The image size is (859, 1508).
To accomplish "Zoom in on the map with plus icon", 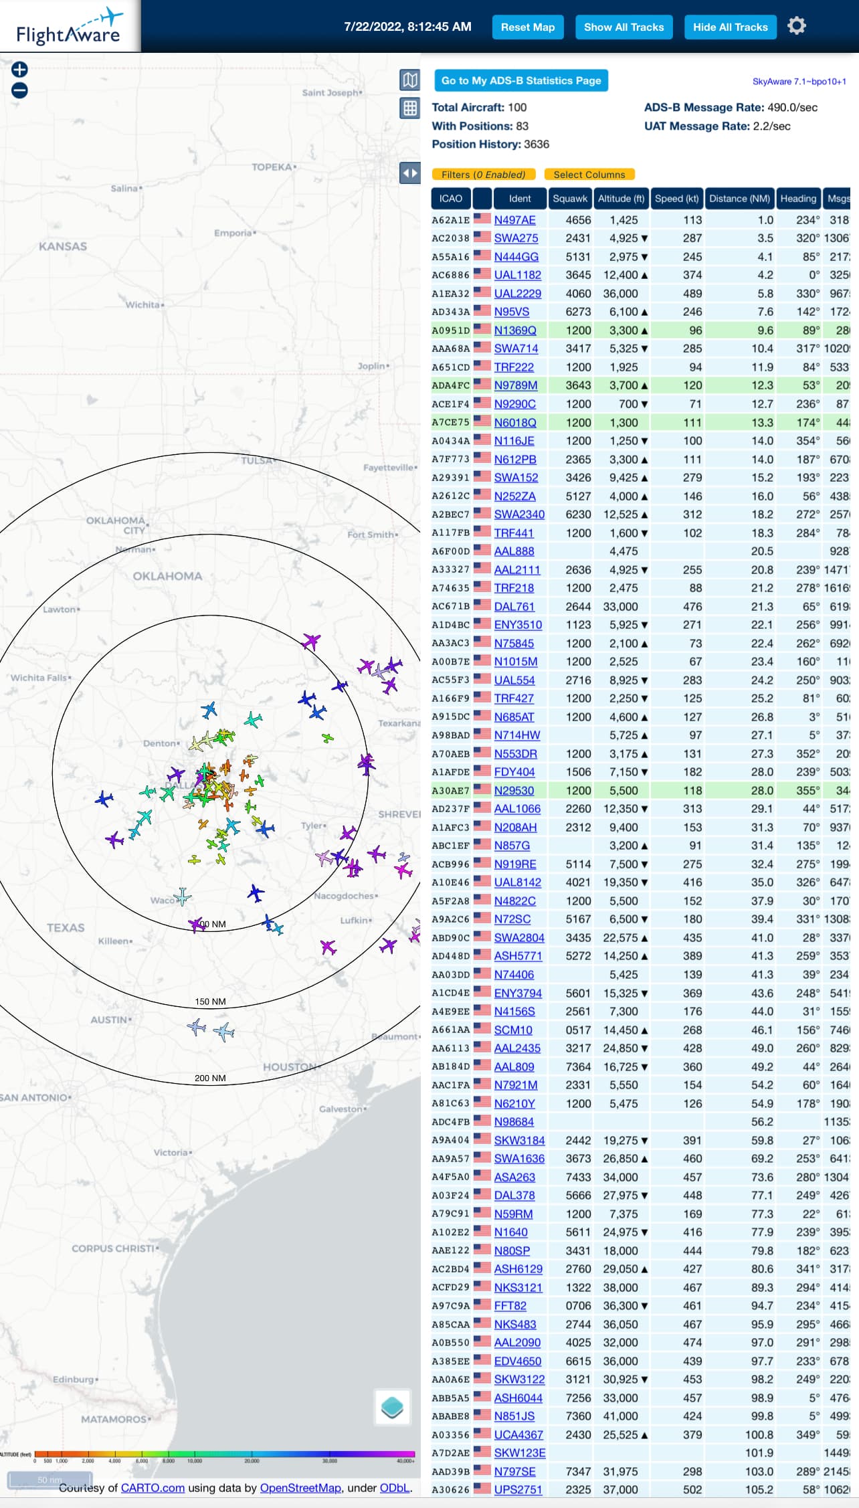I will tap(19, 70).
